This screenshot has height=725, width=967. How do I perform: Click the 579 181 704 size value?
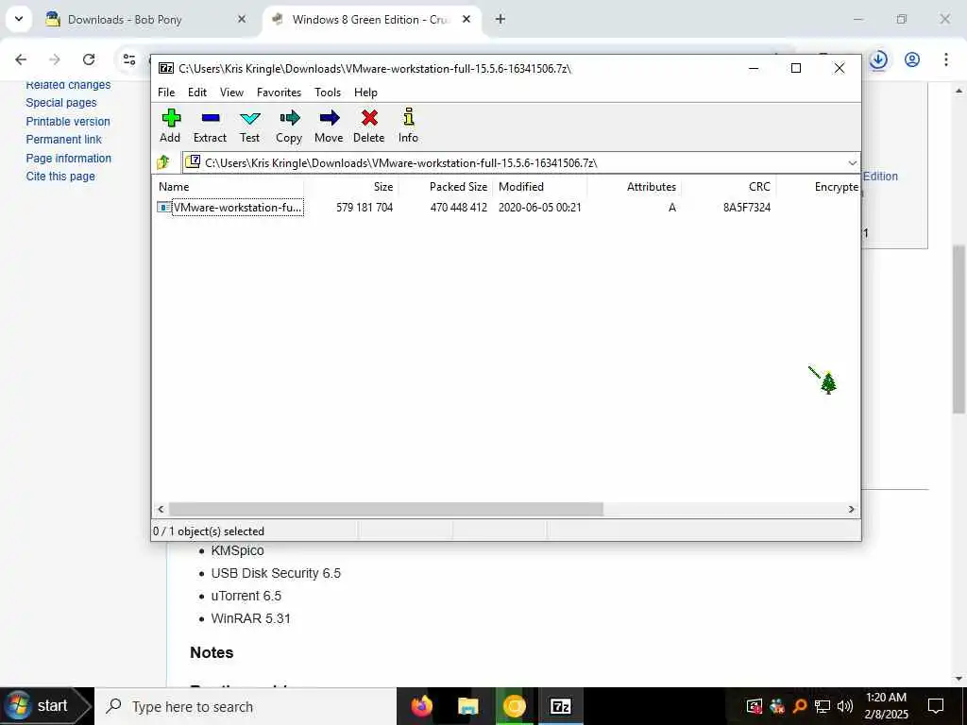pyautogui.click(x=365, y=208)
